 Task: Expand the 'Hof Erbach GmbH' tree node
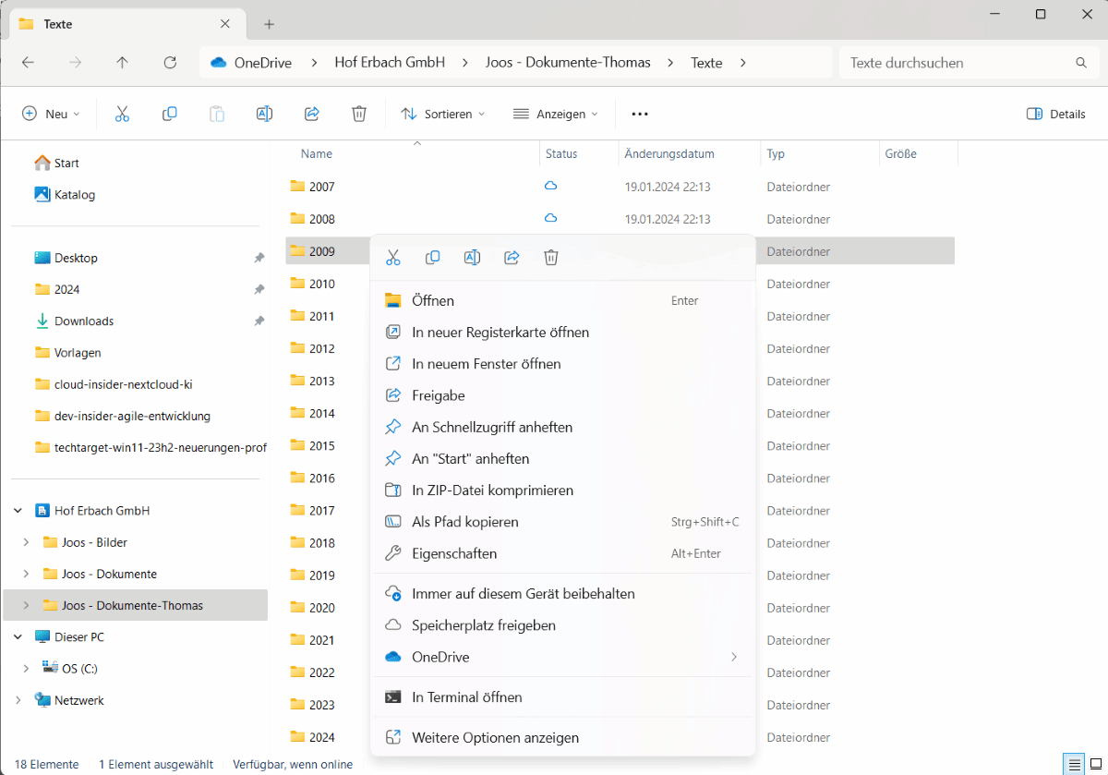click(18, 510)
